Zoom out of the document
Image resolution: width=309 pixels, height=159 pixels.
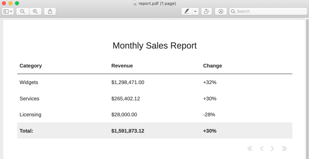pyautogui.click(x=23, y=11)
